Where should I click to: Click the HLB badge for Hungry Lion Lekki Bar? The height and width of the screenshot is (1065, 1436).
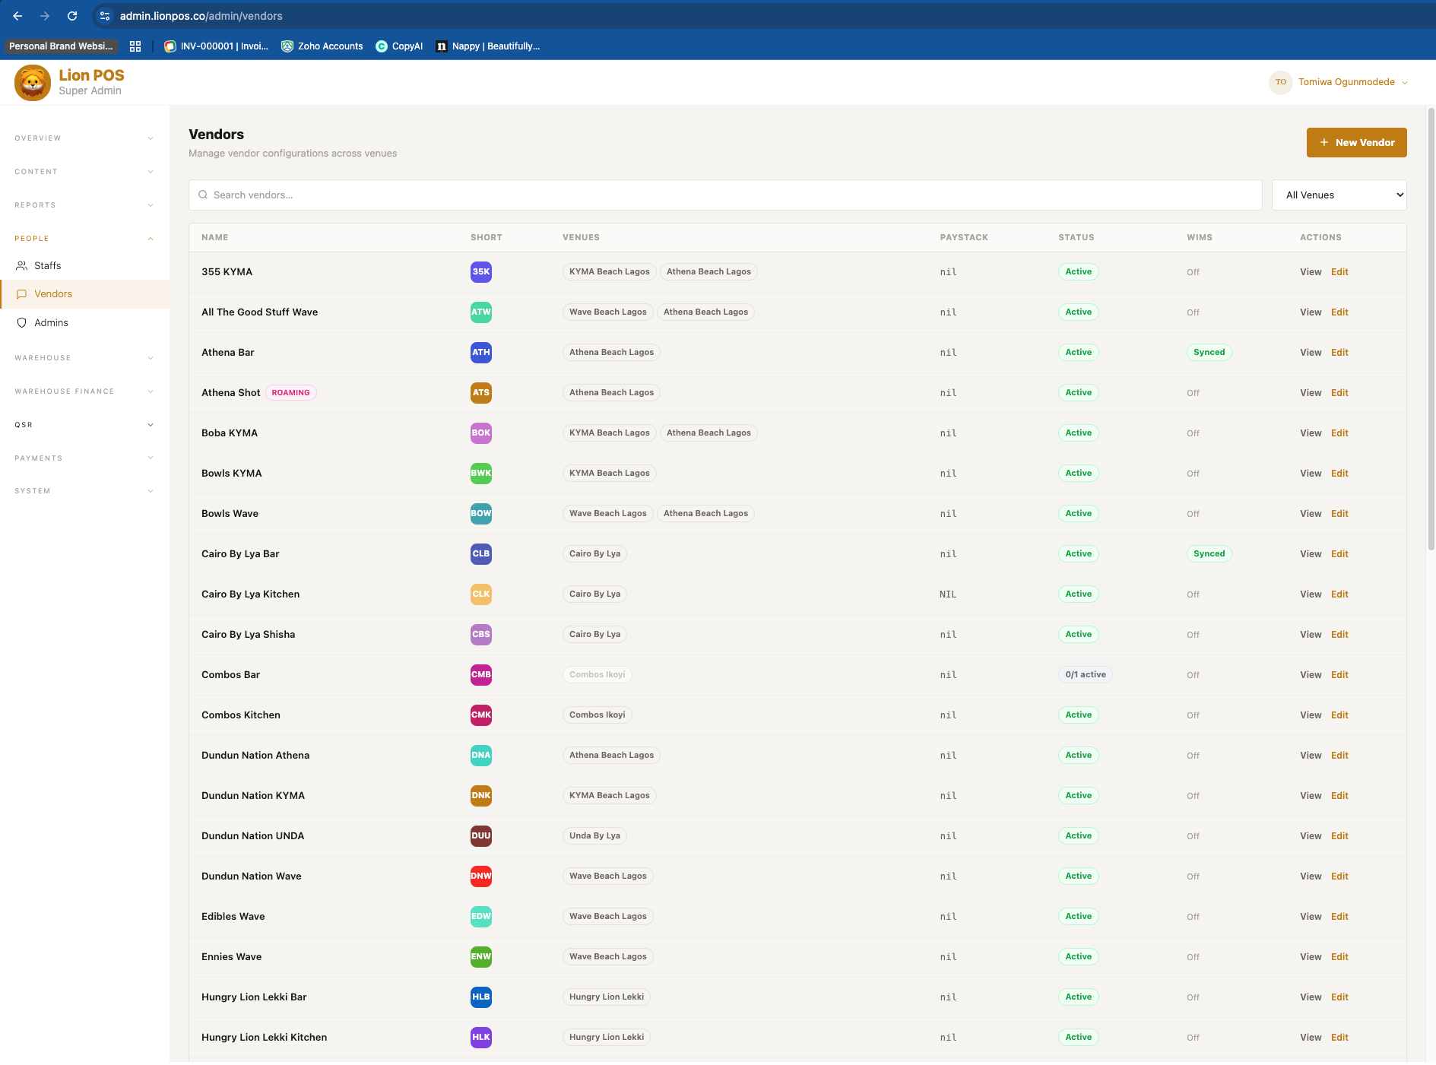[481, 997]
